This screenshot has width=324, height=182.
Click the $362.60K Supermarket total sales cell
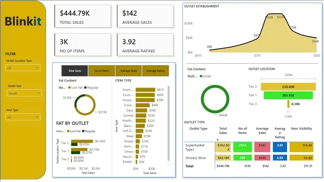click(223, 147)
